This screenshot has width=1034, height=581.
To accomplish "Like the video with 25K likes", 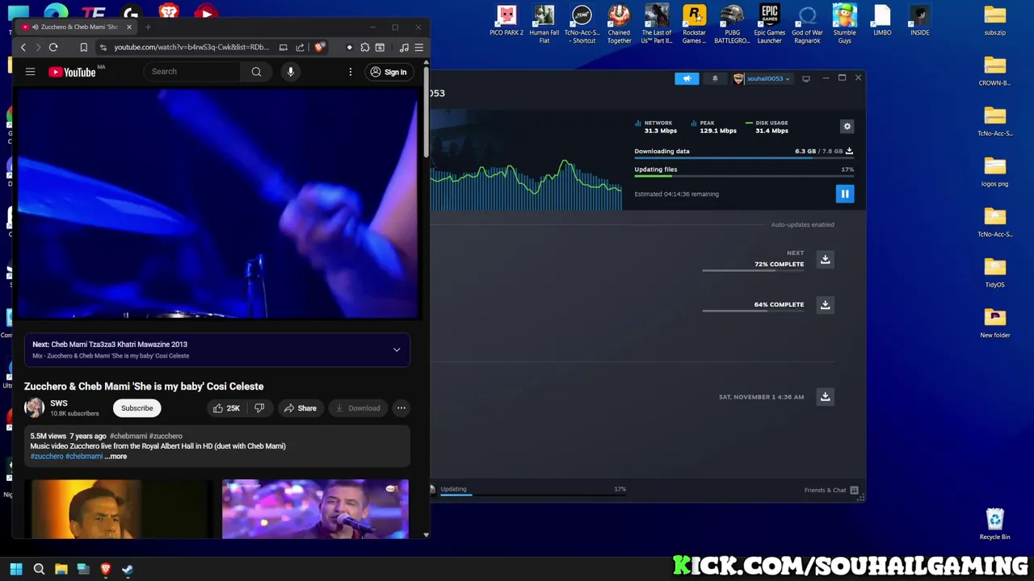I will coord(226,408).
